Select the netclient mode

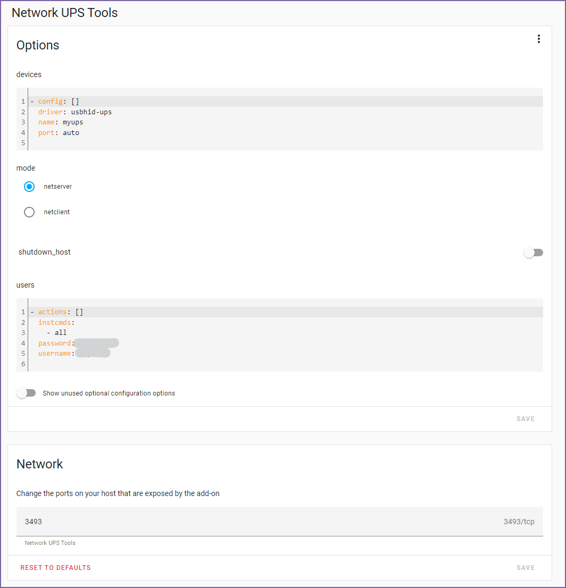(x=29, y=212)
